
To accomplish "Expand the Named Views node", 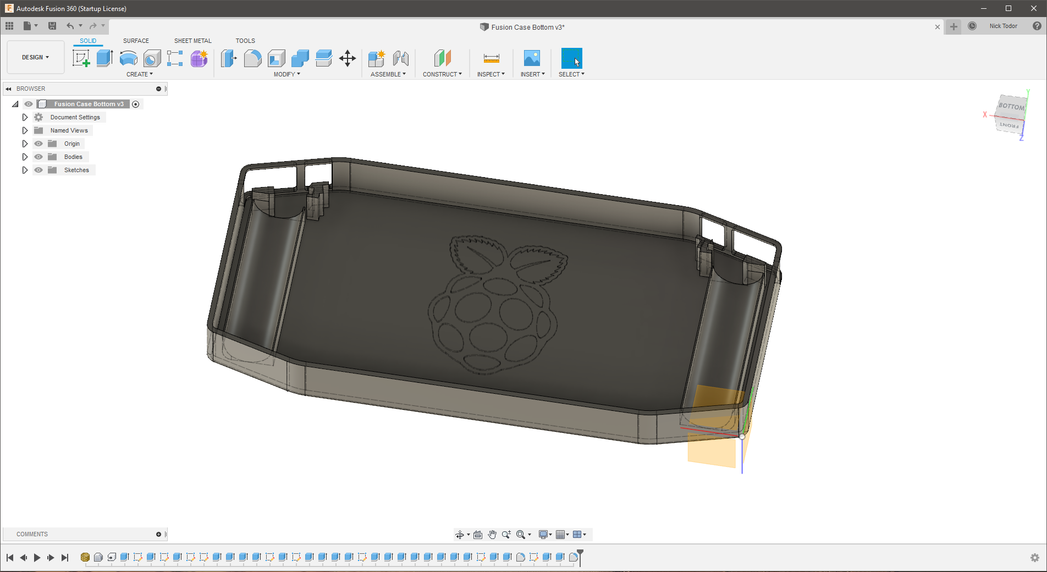I will [x=25, y=130].
